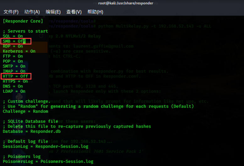
Task: Click the 'Use "Random" for generating' comment line
Action: click(x=98, y=106)
